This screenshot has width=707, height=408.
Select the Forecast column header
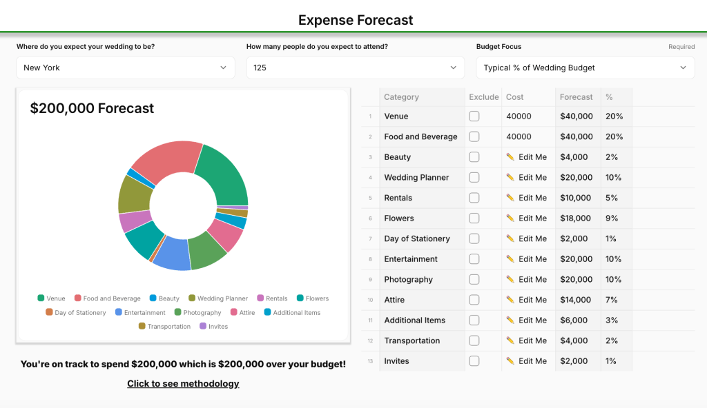pyautogui.click(x=577, y=97)
